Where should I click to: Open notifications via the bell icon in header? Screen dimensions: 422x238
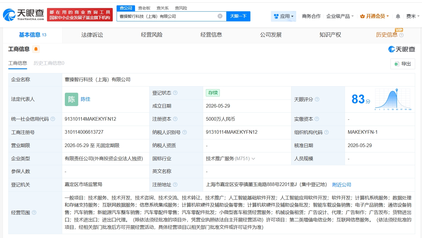tap(398, 16)
